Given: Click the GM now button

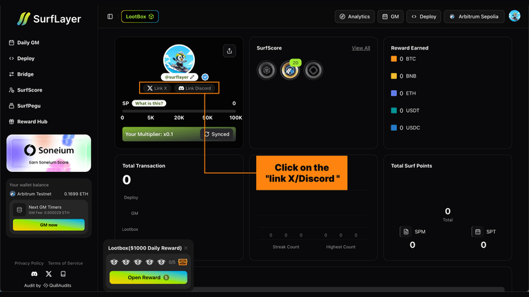Looking at the screenshot, I should pos(49,225).
